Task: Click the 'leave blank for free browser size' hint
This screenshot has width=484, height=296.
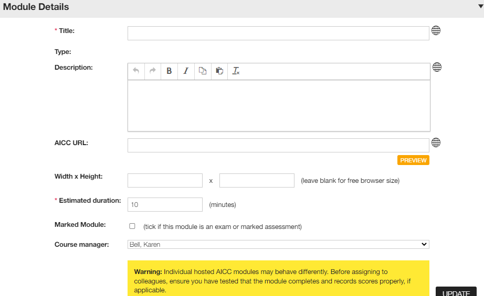Action: click(350, 181)
